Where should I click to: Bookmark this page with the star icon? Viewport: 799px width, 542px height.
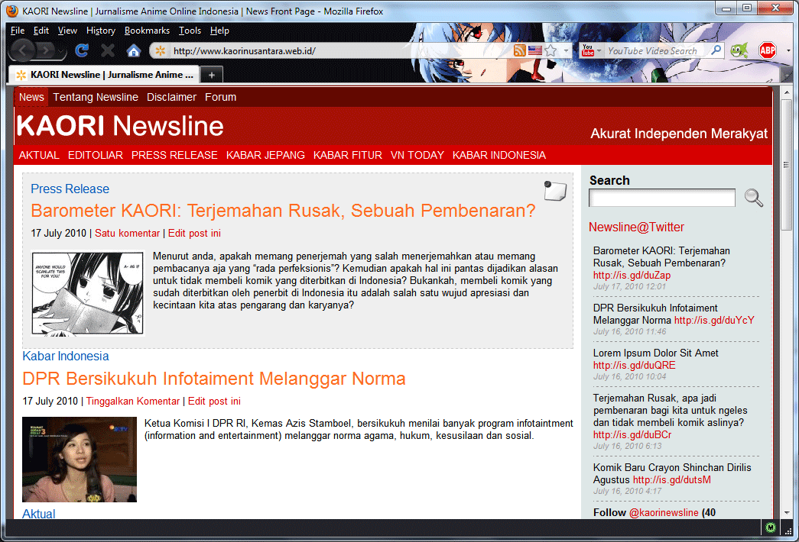(x=551, y=50)
